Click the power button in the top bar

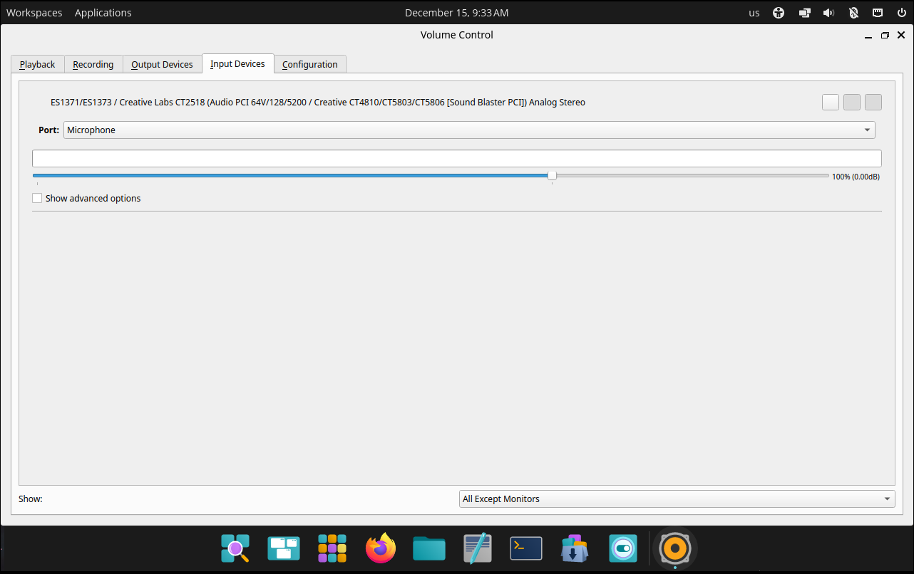(900, 12)
